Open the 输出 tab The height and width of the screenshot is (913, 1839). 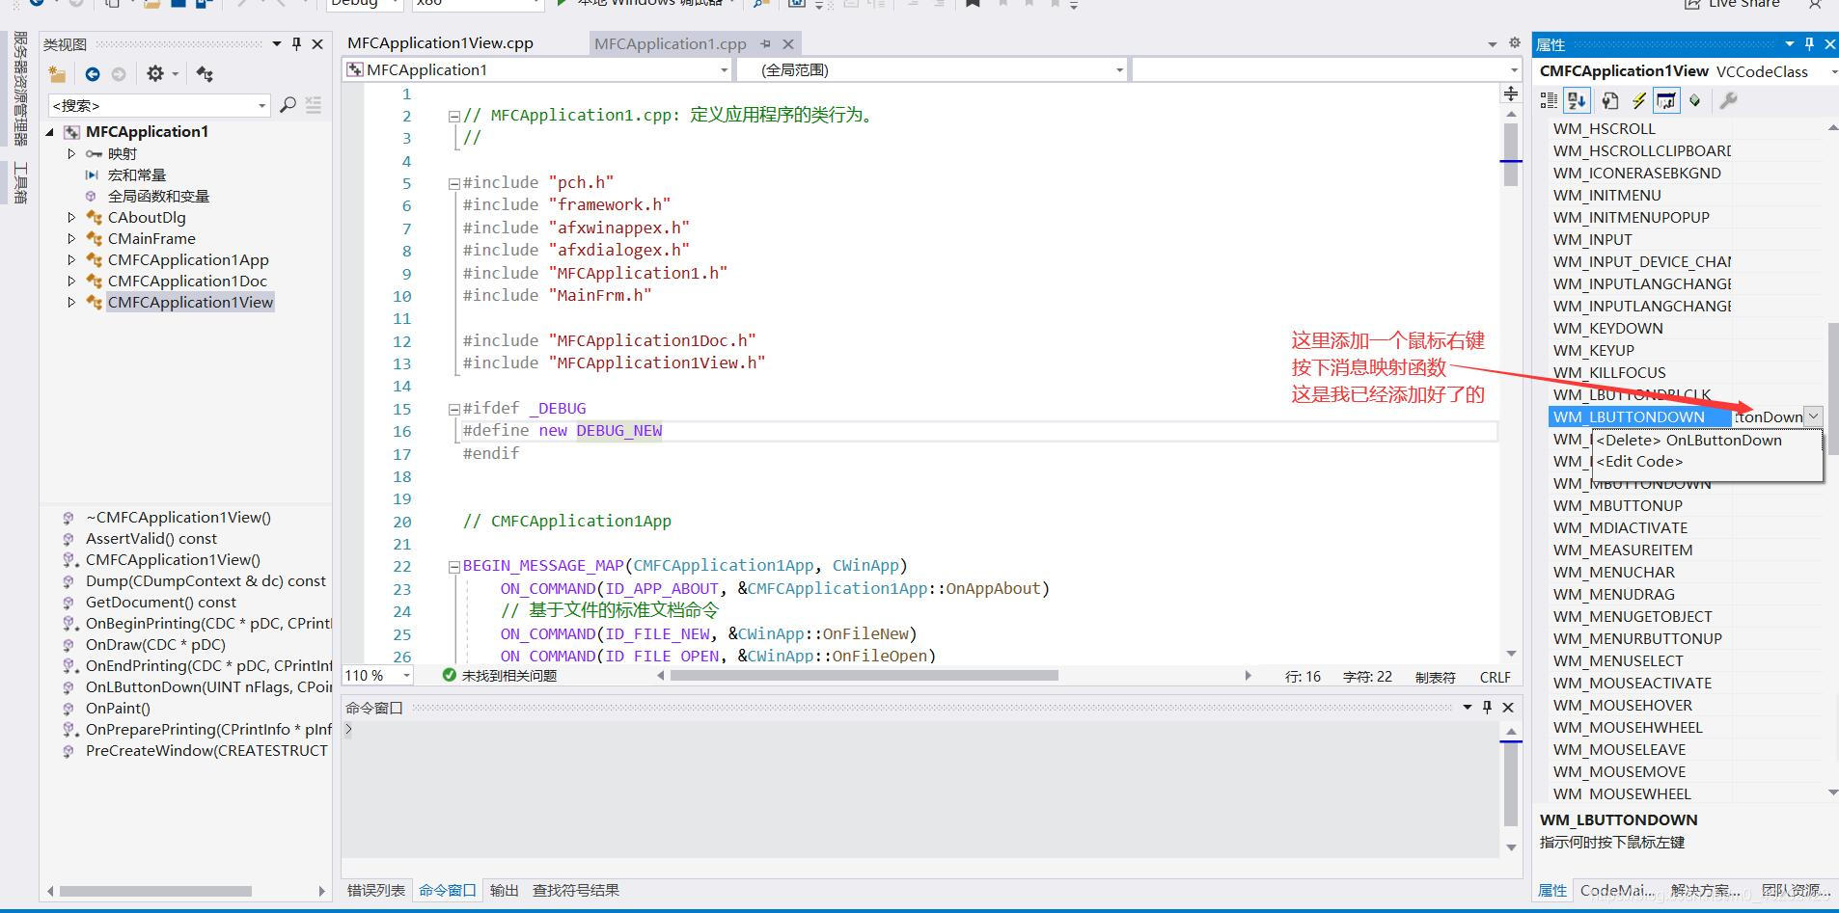[x=504, y=890]
